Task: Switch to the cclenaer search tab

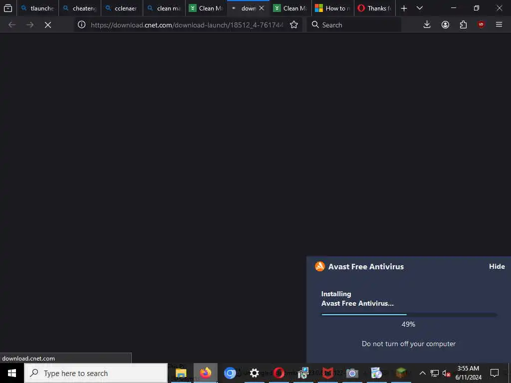Action: point(122,8)
